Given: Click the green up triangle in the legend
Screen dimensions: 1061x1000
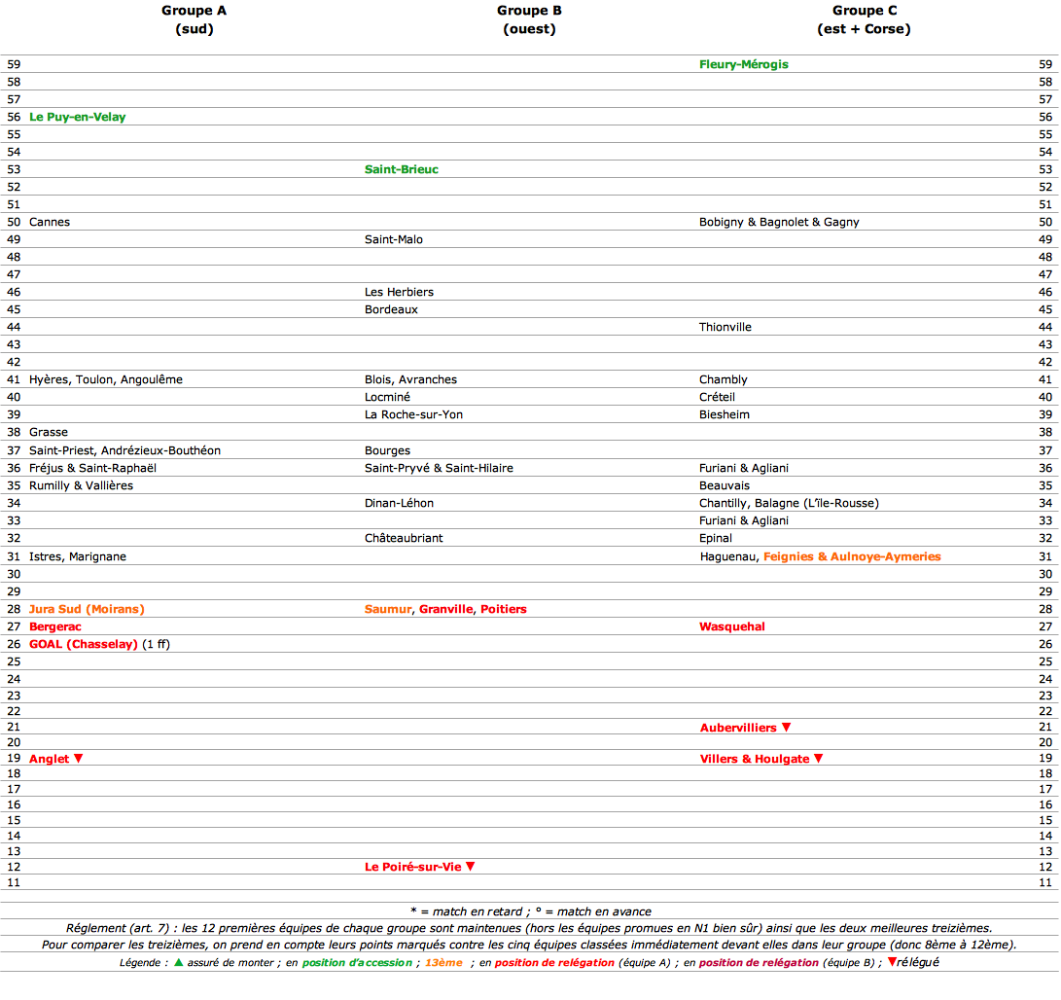Looking at the screenshot, I should [x=179, y=962].
